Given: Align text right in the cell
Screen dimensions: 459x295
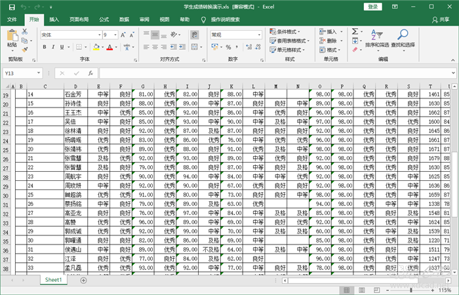Looking at the screenshot, I should click(164, 47).
